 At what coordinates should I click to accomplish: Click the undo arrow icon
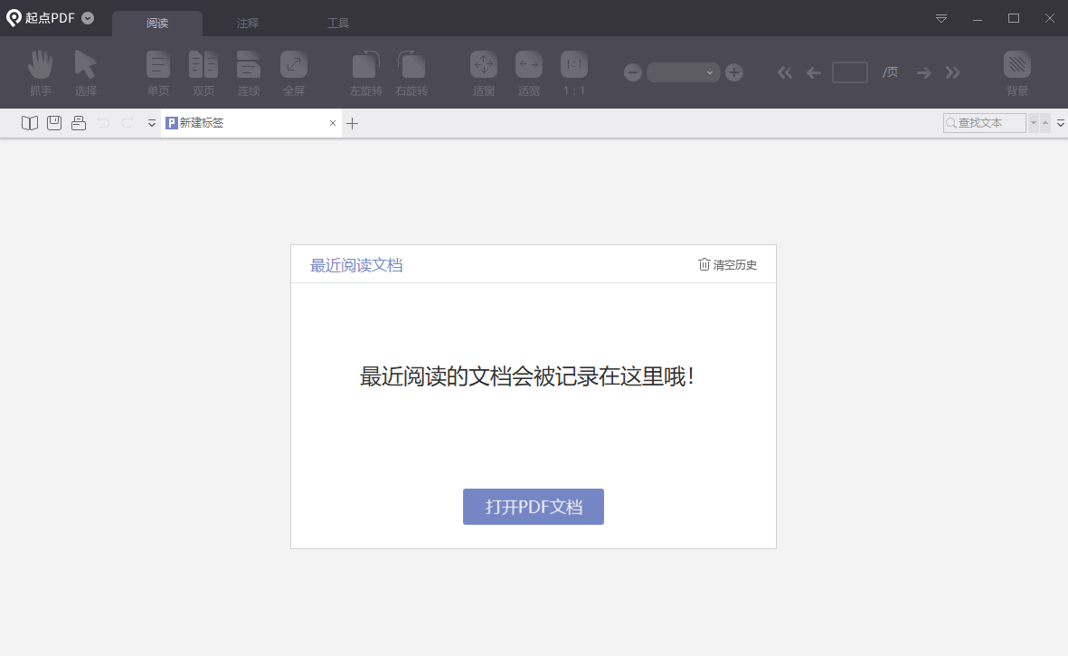103,123
